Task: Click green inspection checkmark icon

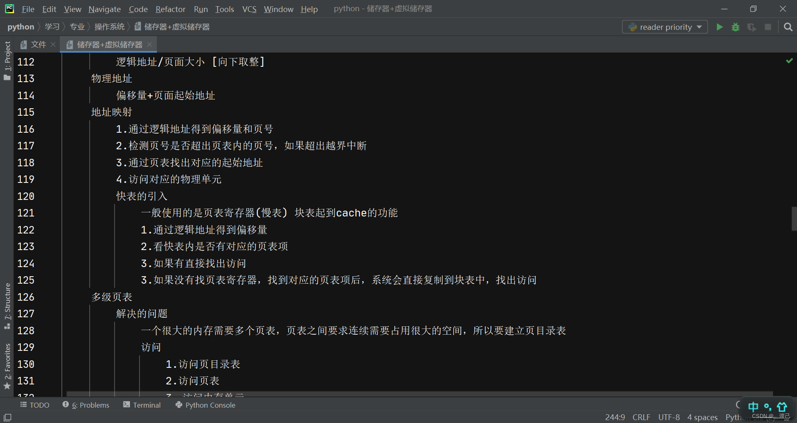Action: [789, 61]
